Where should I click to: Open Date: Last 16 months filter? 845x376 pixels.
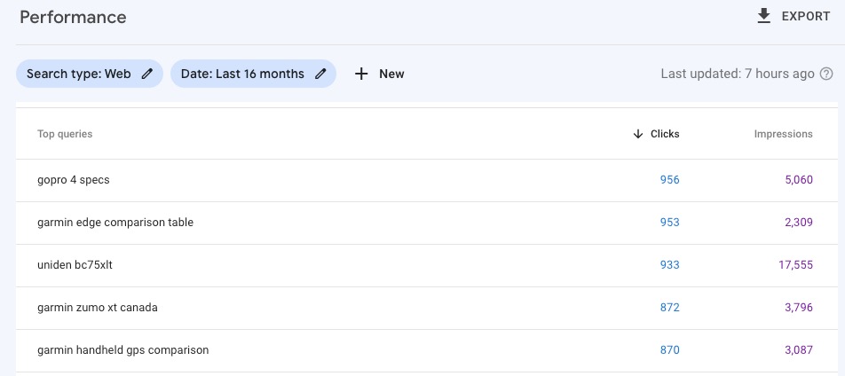click(242, 74)
